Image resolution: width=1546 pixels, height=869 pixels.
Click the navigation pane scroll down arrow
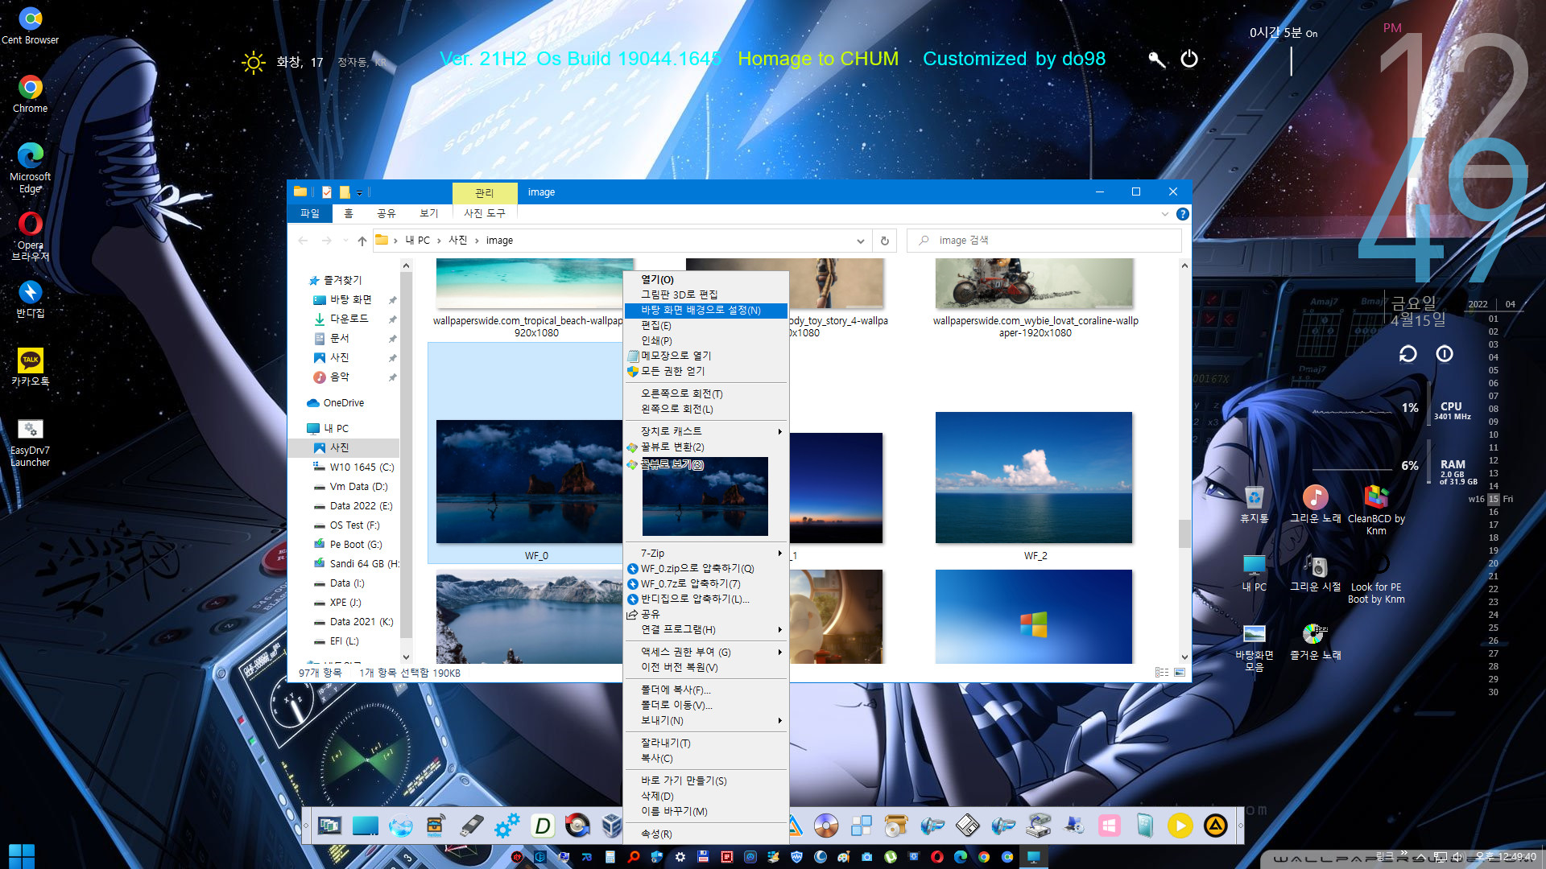(x=406, y=657)
